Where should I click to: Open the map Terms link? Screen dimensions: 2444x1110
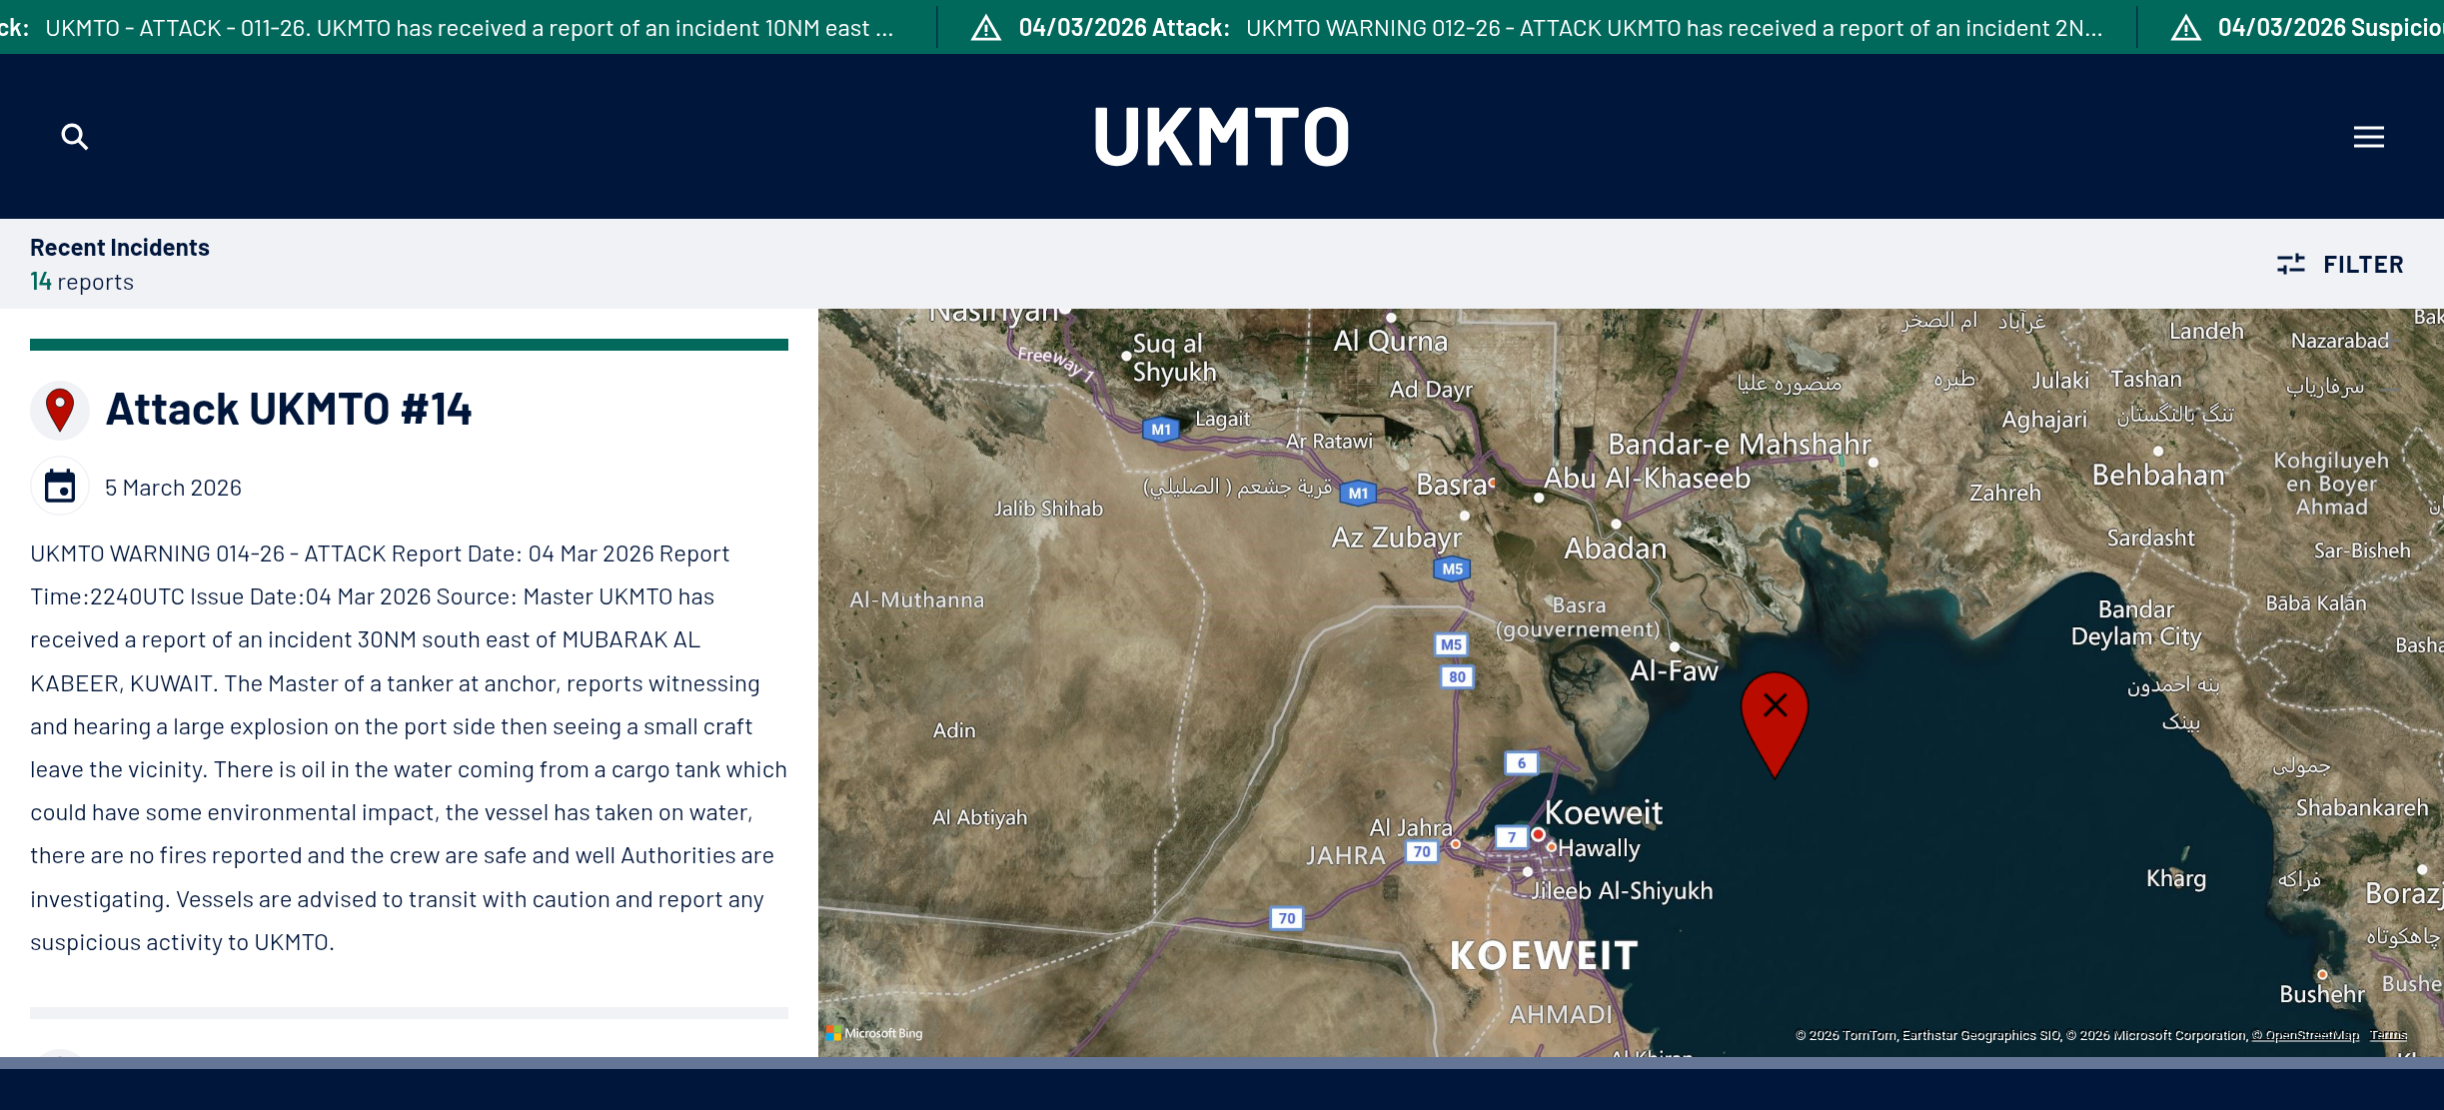pos(2388,1035)
